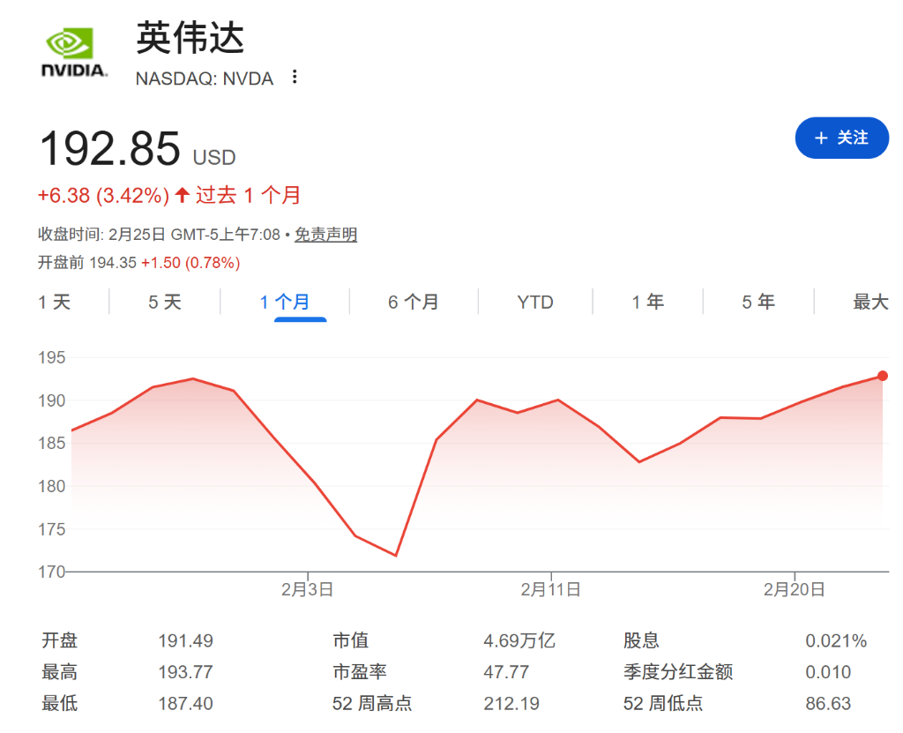Click the 2月3日 date axis label

click(x=307, y=590)
